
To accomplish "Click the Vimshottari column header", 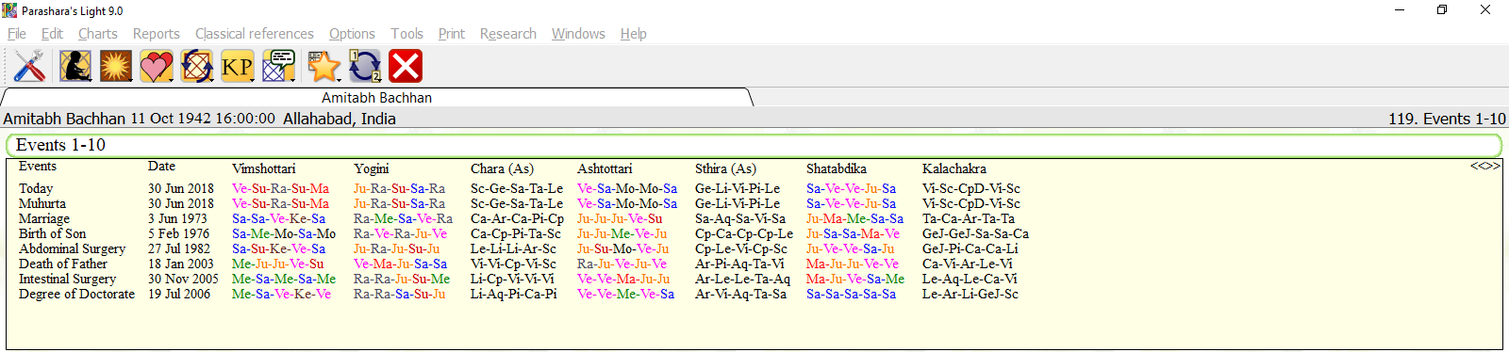I will click(264, 168).
